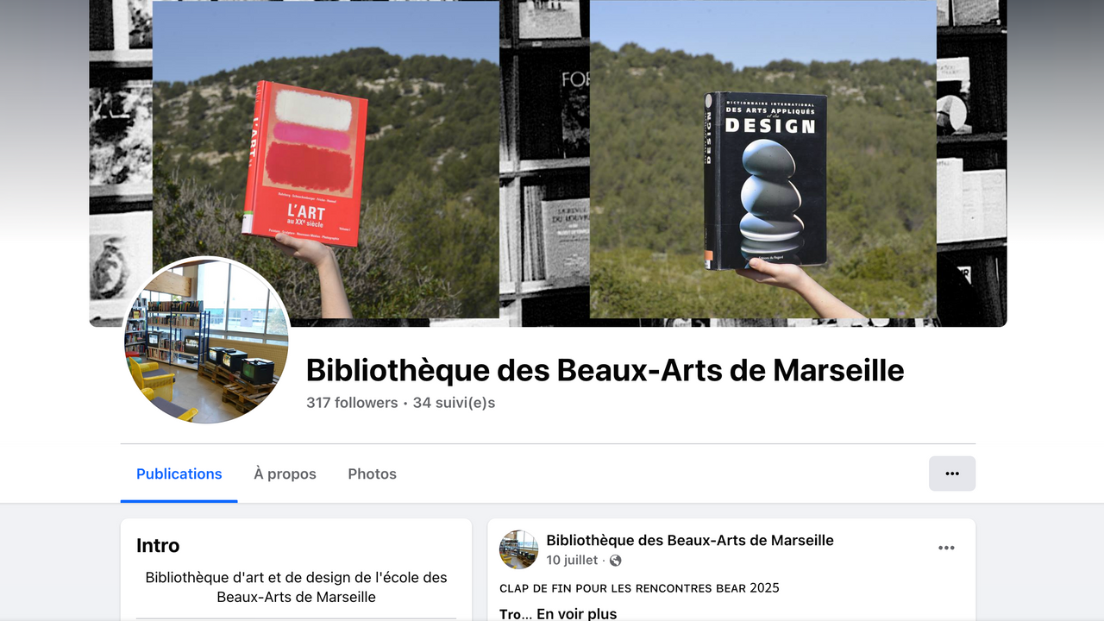Viewport: 1104px width, 621px height.
Task: Open the 10 juillet post timestamp
Action: coord(572,561)
